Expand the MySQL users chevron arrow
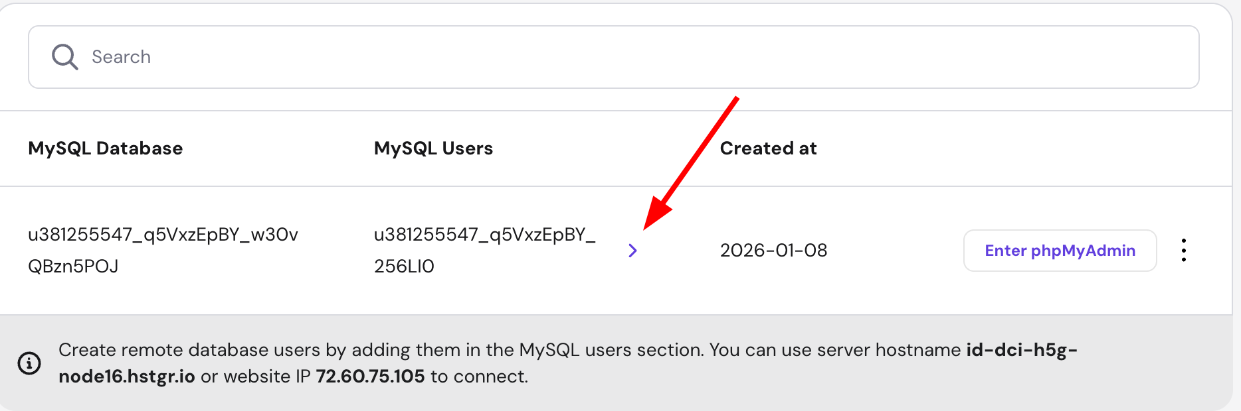This screenshot has width=1241, height=411. pos(632,251)
